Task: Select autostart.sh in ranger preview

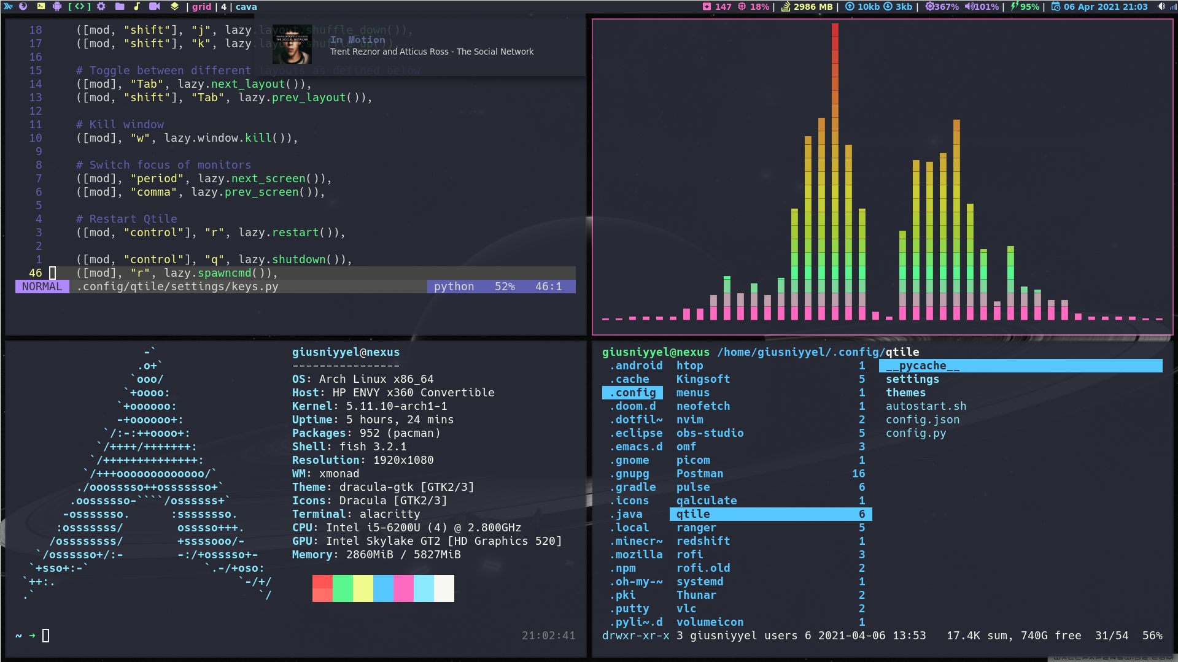Action: (x=926, y=406)
